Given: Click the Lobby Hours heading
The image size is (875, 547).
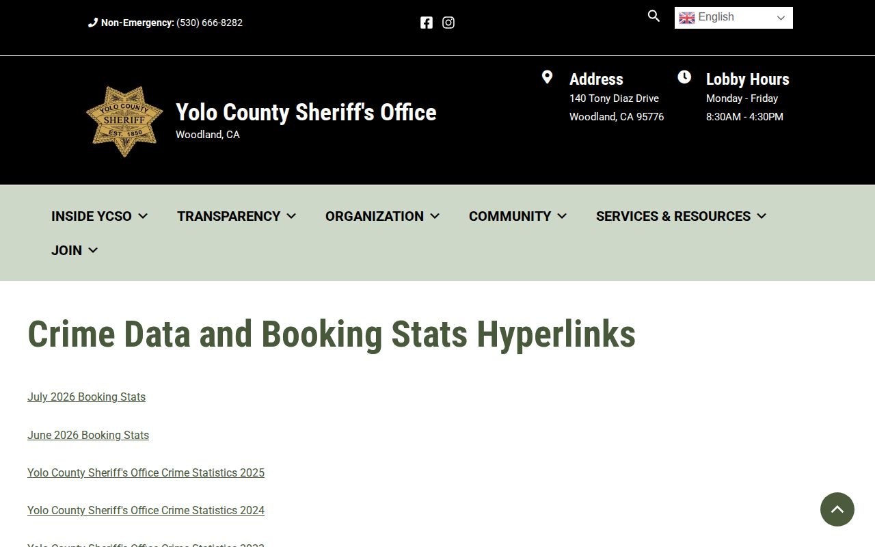Looking at the screenshot, I should pos(747,79).
